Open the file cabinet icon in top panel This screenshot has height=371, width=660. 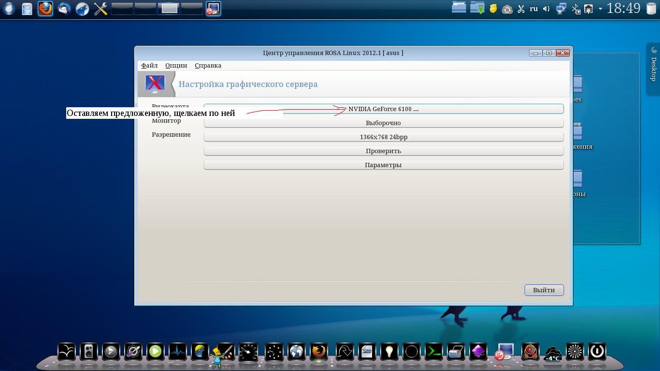pos(27,9)
